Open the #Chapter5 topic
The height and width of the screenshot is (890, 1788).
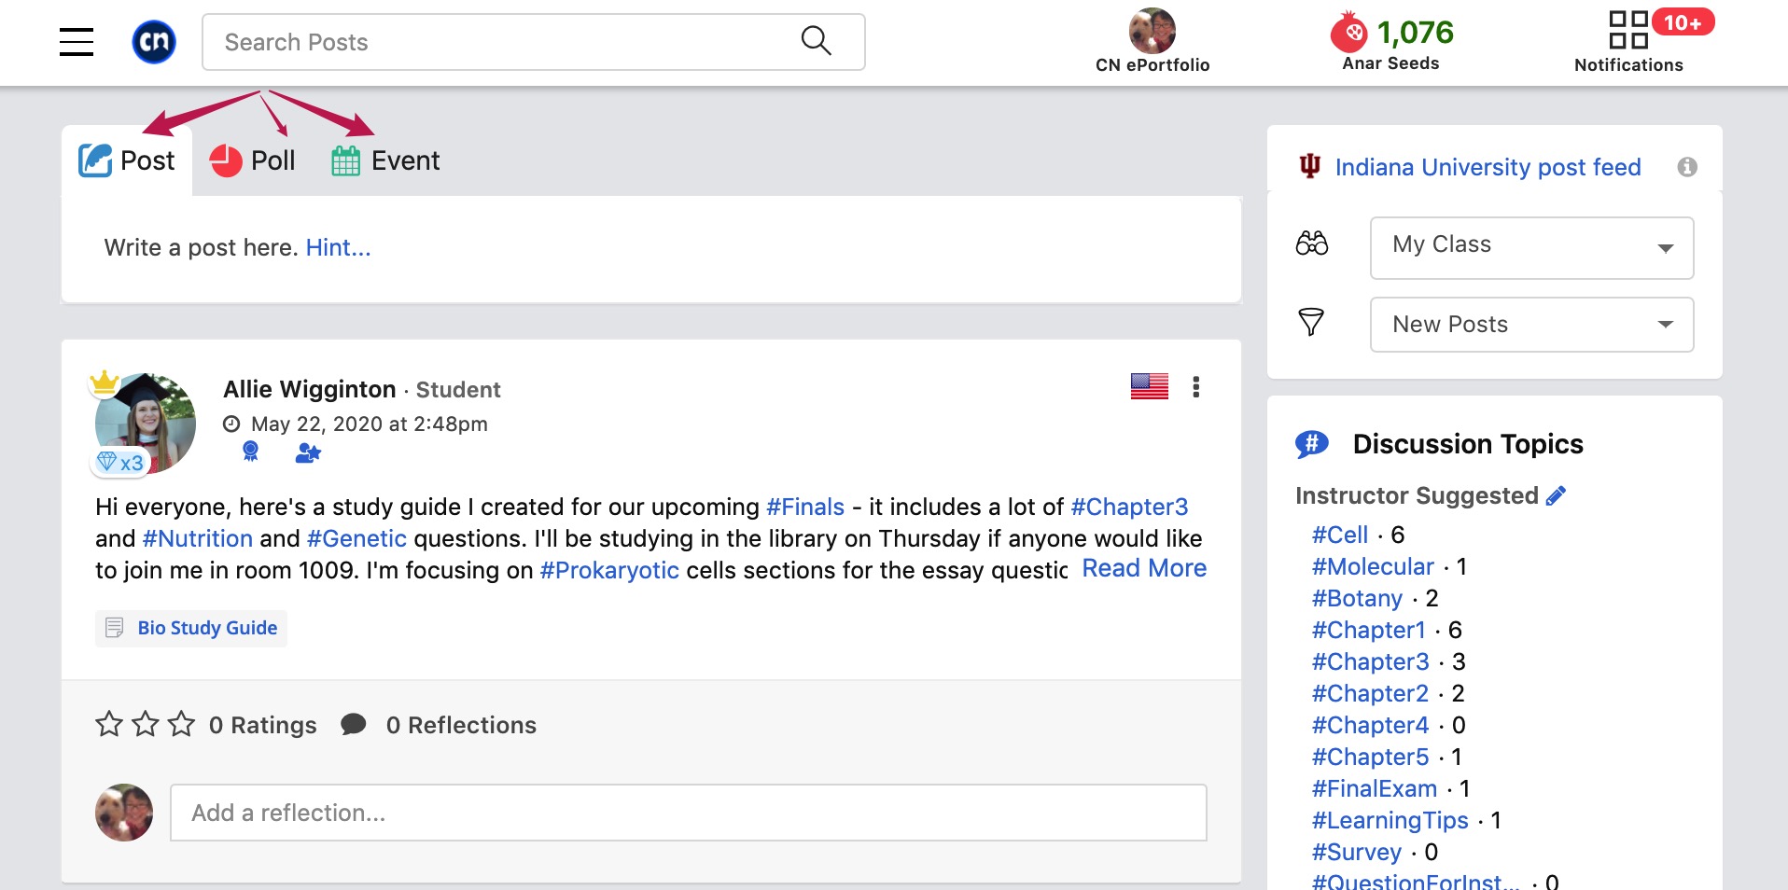click(x=1370, y=757)
